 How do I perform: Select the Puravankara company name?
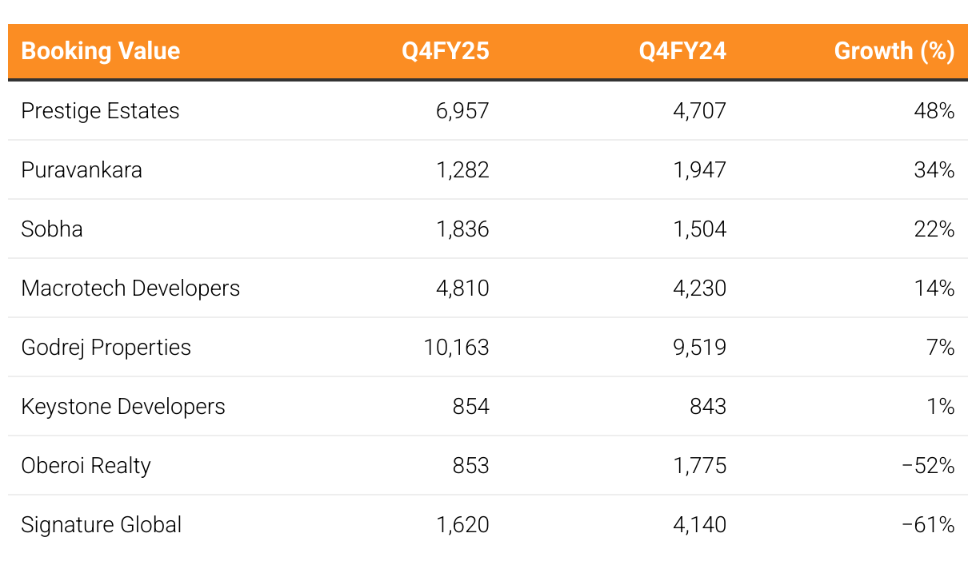82,169
